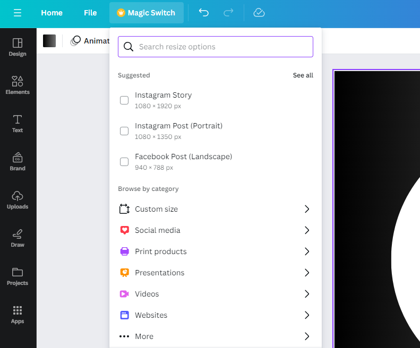The image size is (420, 348).
Task: Click the Magic Switch crown icon
Action: [x=121, y=13]
